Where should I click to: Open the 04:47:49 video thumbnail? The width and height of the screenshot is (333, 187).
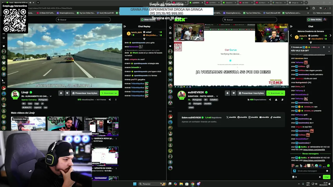pyautogui.click(x=65, y=124)
